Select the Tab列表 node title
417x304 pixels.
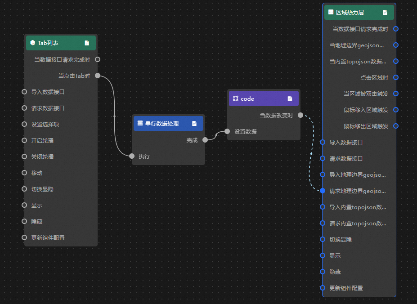(48, 43)
